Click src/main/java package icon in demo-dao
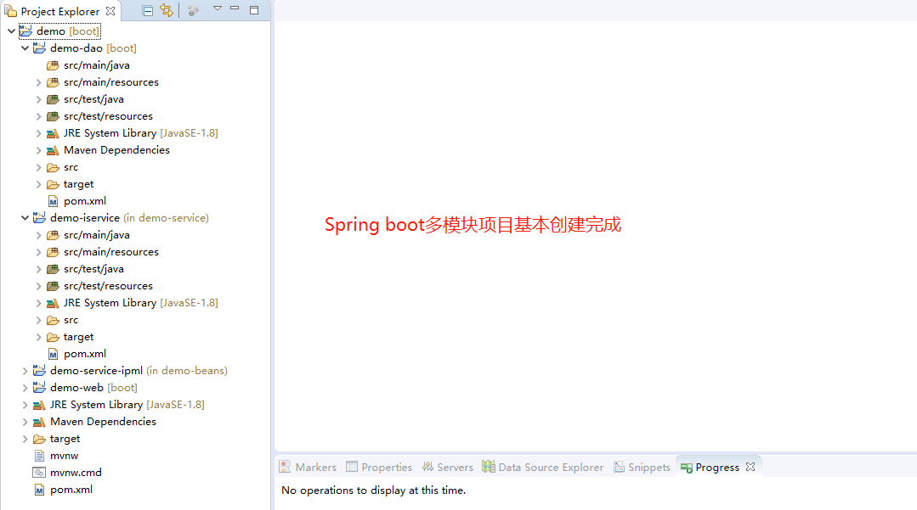Screen dimensions: 917x510 pyautogui.click(x=53, y=65)
